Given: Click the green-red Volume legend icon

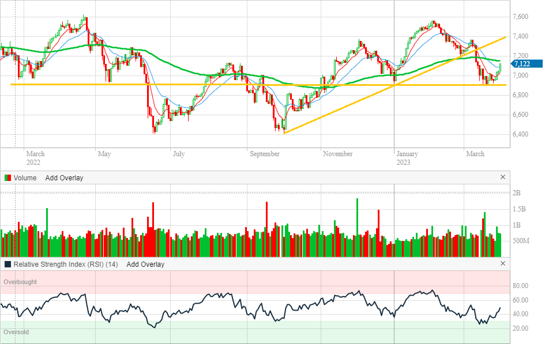Looking at the screenshot, I should (7, 178).
